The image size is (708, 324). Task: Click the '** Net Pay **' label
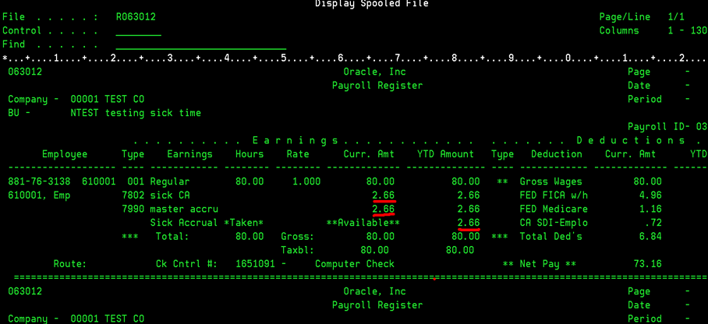pyautogui.click(x=540, y=264)
